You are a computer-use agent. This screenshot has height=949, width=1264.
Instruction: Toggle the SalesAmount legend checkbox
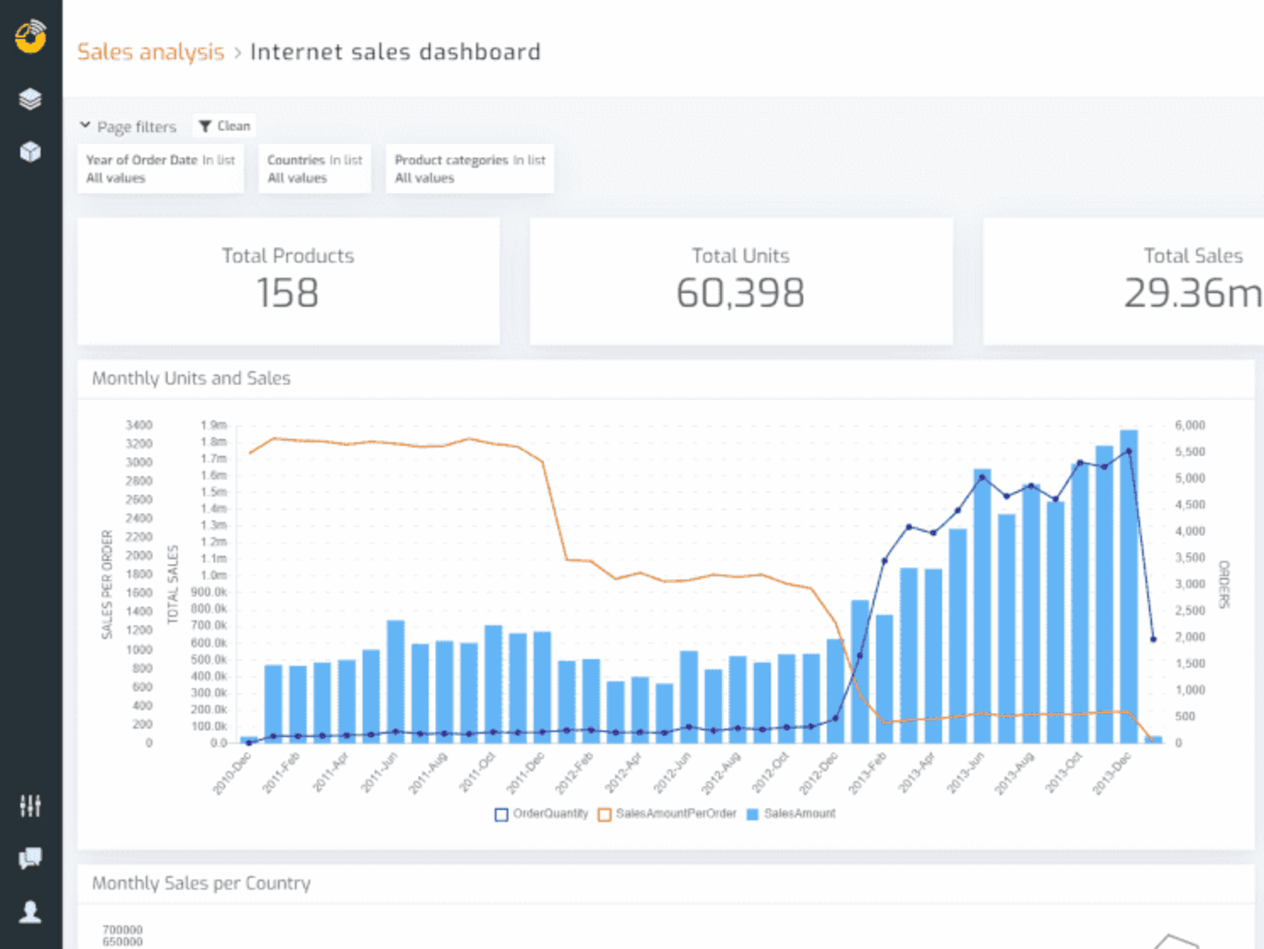coord(753,814)
